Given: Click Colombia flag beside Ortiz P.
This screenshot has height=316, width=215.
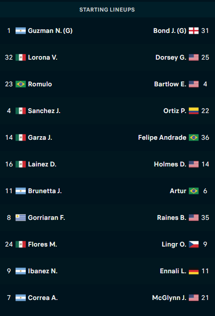Looking at the screenshot, I should pyautogui.click(x=194, y=111).
